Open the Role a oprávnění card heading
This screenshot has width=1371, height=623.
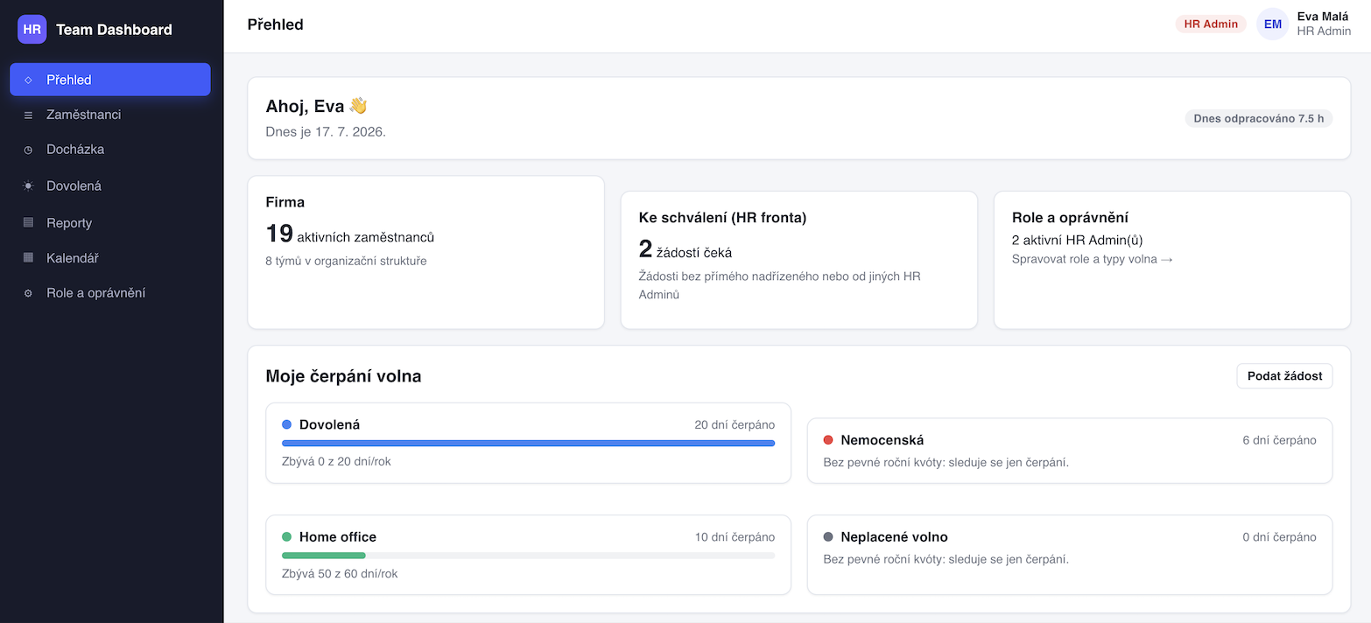(x=1070, y=218)
